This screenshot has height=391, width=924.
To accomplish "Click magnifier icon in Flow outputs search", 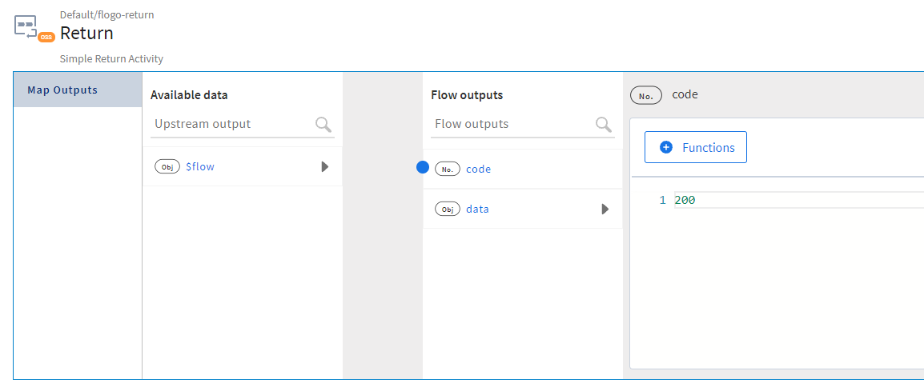I will [603, 124].
